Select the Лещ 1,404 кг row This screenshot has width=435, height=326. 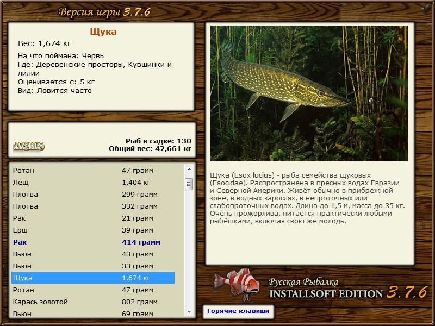[93, 183]
